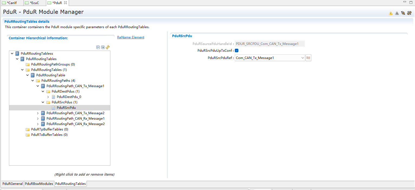Switch to the PduRGeneral tab
415x190 pixels.
[x=12, y=184]
